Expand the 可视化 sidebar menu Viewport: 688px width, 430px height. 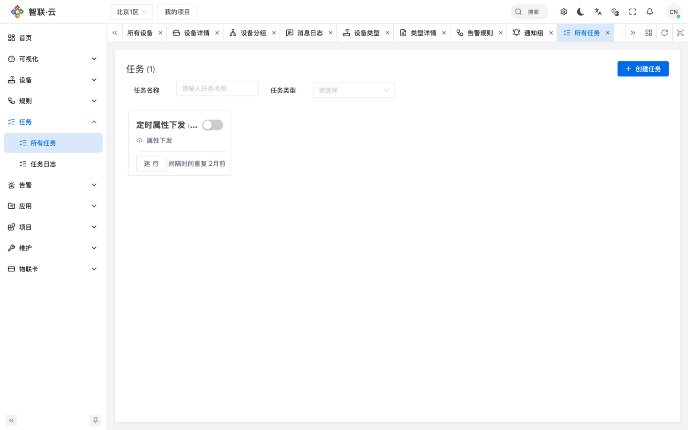53,59
